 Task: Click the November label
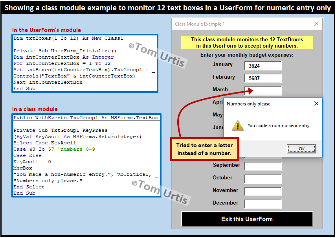[x=225, y=190]
